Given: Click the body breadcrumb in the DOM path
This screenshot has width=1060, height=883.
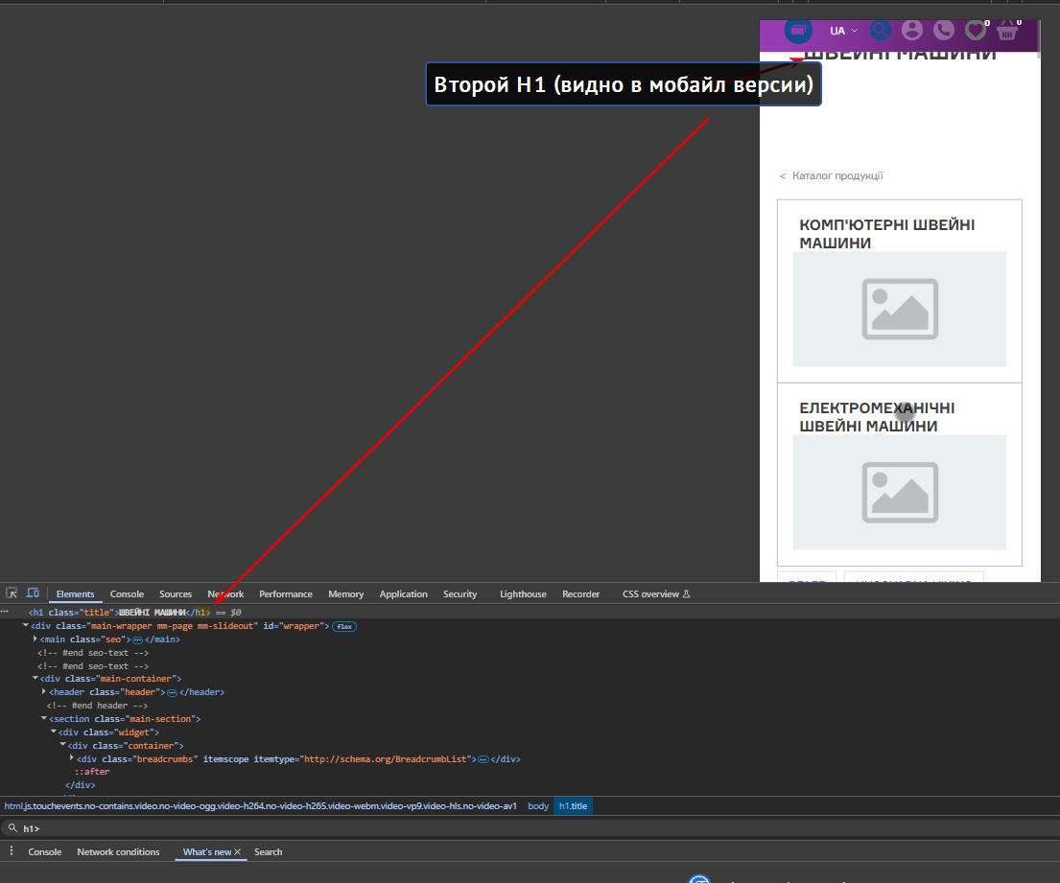Looking at the screenshot, I should [538, 806].
